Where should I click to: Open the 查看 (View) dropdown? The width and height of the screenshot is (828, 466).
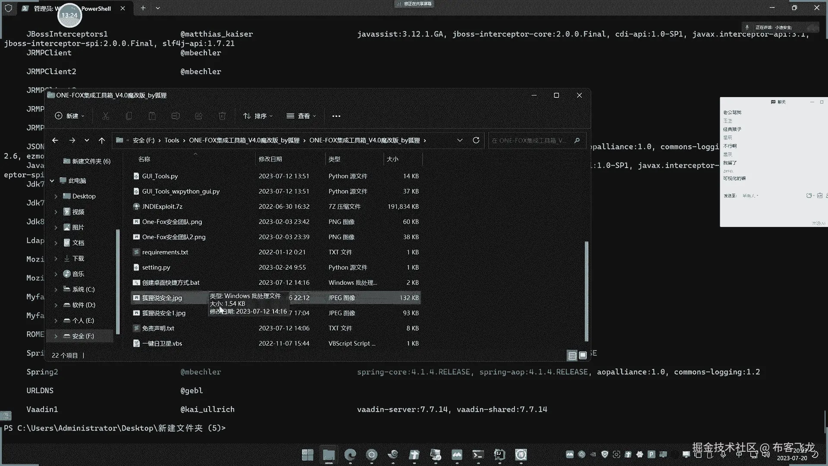coord(301,116)
